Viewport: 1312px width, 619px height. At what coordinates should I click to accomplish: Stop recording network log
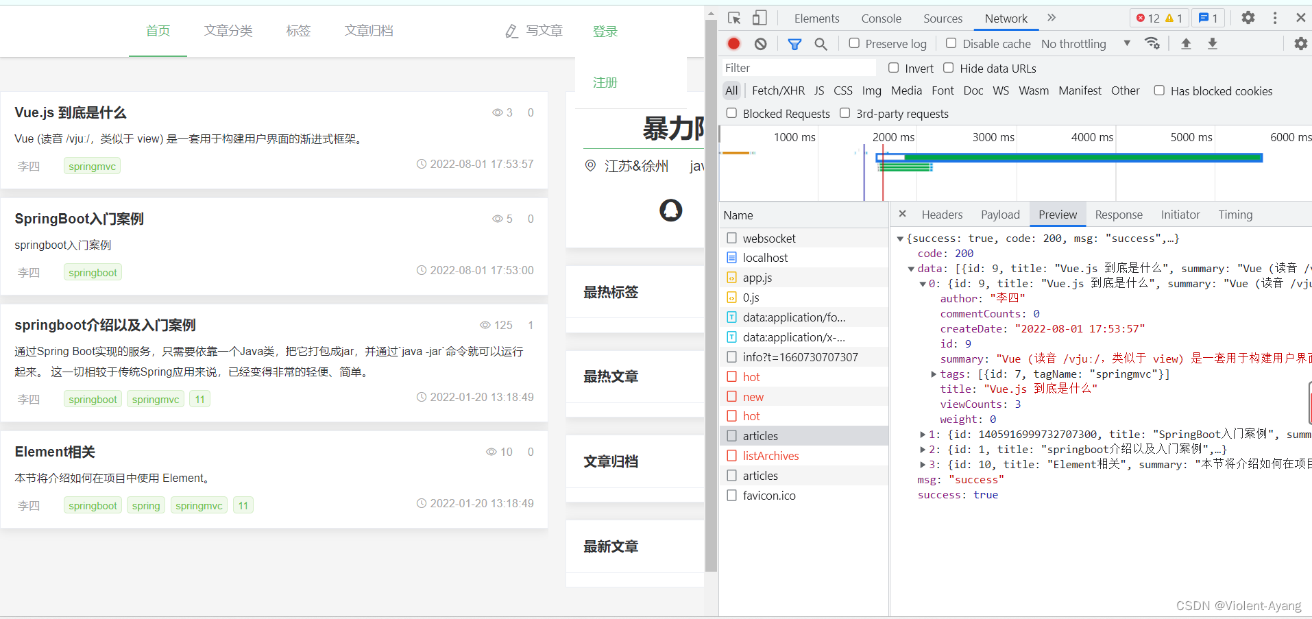point(733,43)
